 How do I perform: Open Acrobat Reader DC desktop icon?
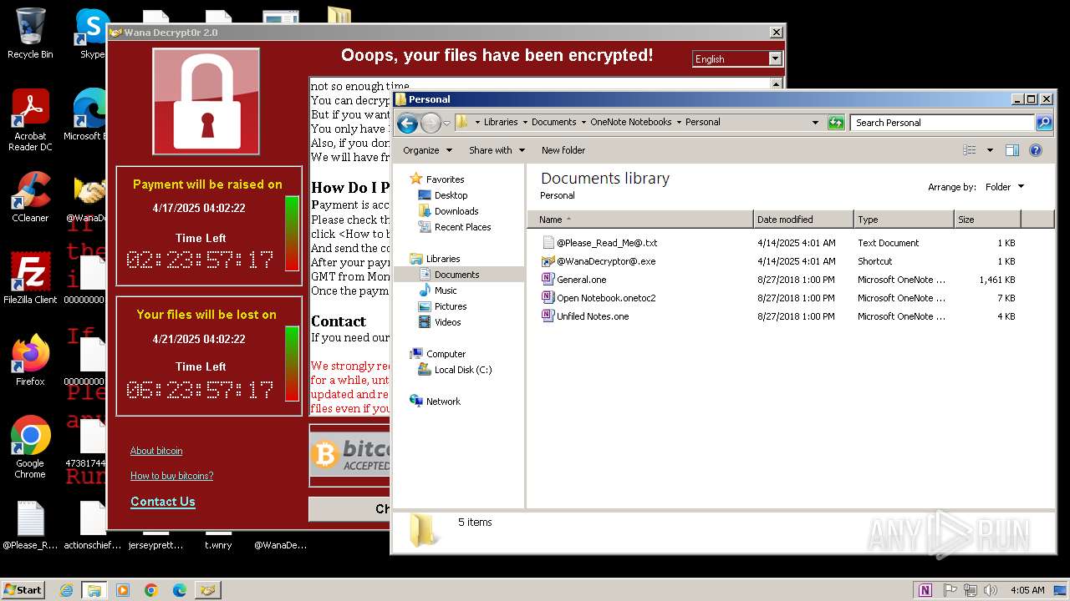click(x=30, y=120)
